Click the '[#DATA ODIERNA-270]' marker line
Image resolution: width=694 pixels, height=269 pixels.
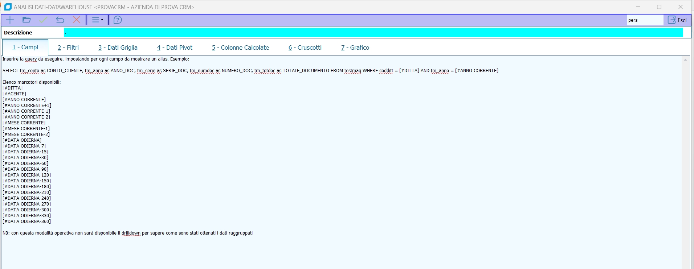[x=27, y=204]
